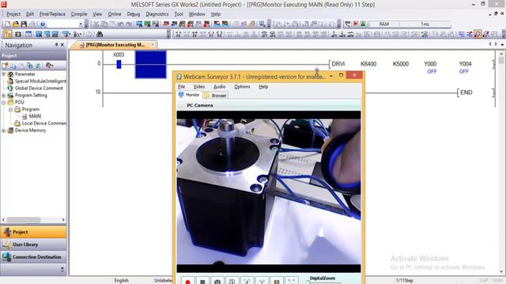Select Global Device Comment item
This screenshot has width=506, height=284.
[x=39, y=88]
